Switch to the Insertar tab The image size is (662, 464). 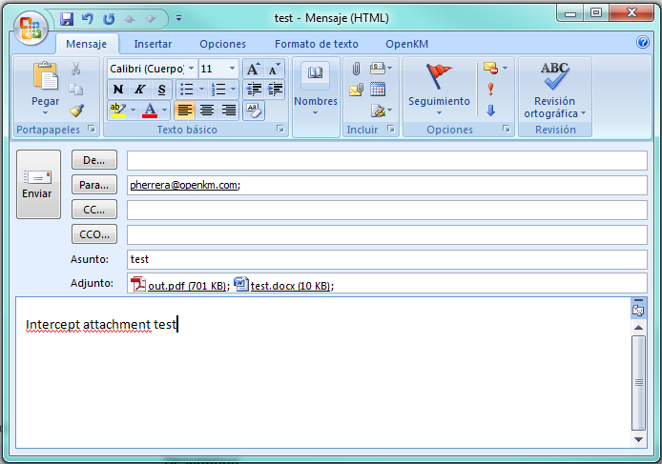click(153, 44)
